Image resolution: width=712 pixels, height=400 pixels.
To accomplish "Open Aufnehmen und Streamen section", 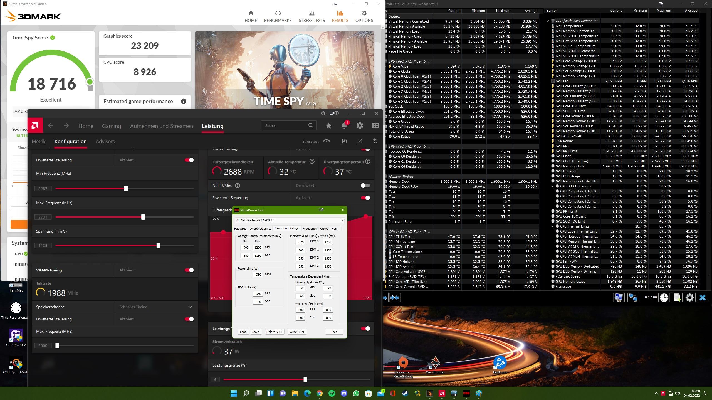I will point(162,126).
